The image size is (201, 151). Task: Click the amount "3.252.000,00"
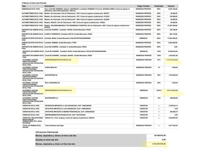(x=173, y=75)
